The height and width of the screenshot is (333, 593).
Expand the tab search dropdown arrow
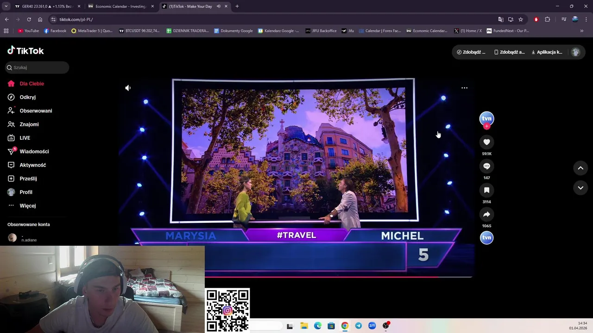(6, 6)
